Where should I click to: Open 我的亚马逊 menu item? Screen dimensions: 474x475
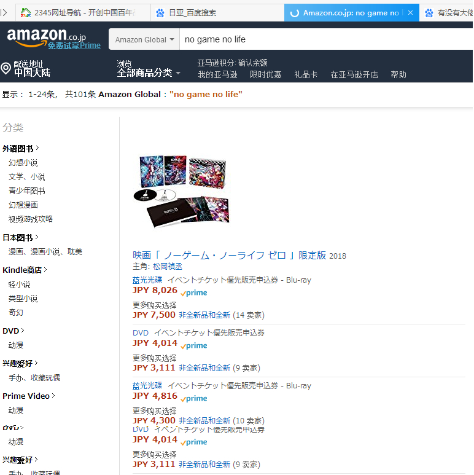tap(217, 74)
